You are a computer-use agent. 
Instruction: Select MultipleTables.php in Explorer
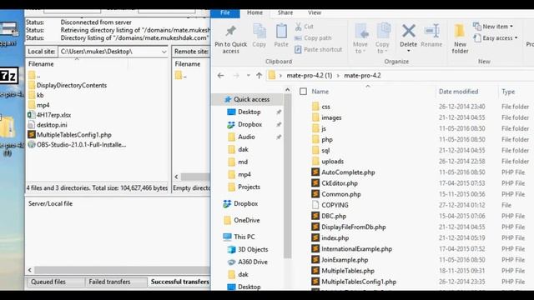(343, 271)
